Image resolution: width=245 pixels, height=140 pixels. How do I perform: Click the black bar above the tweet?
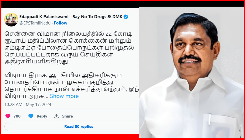pos(122,4)
